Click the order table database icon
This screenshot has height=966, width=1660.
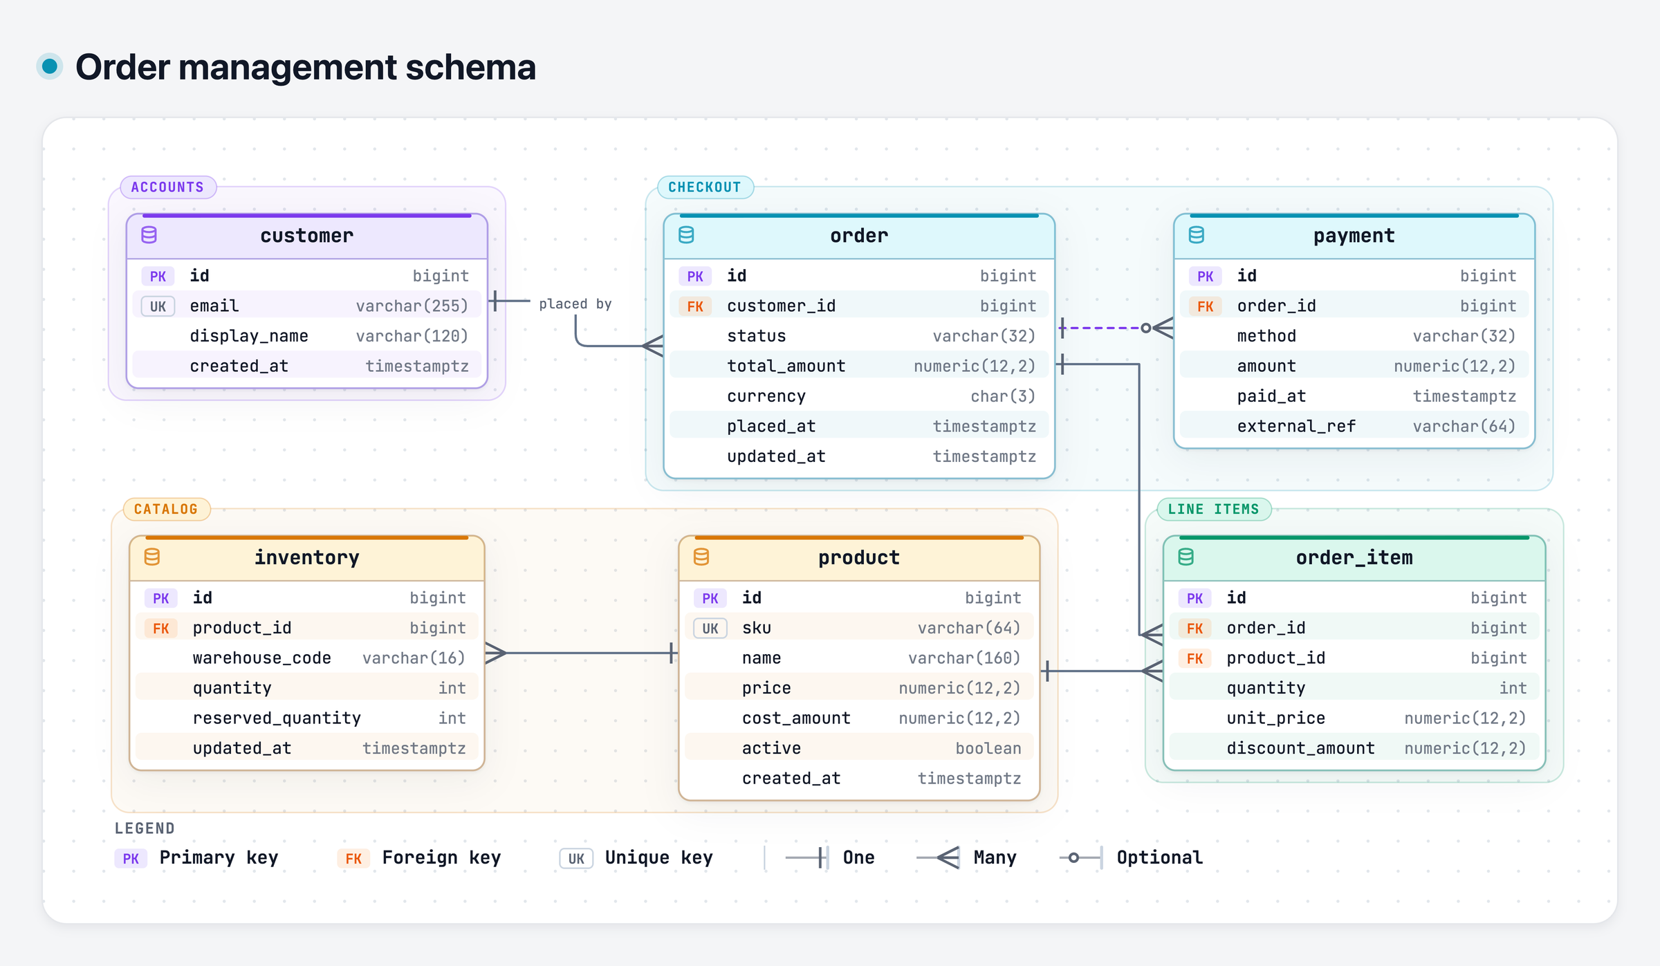(x=686, y=235)
